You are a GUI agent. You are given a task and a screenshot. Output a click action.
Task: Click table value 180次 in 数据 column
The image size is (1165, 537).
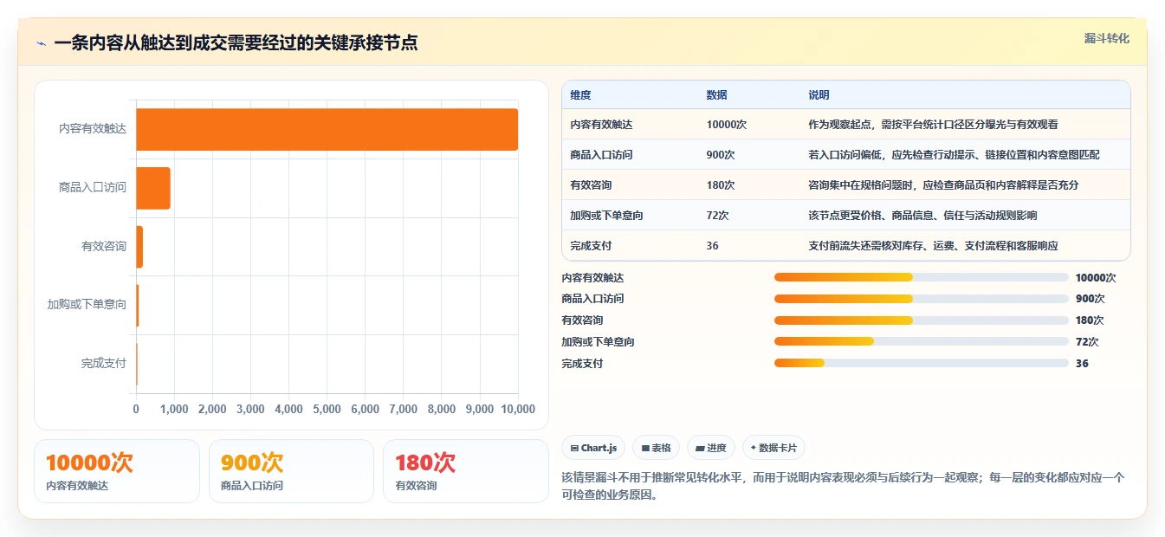pos(721,185)
